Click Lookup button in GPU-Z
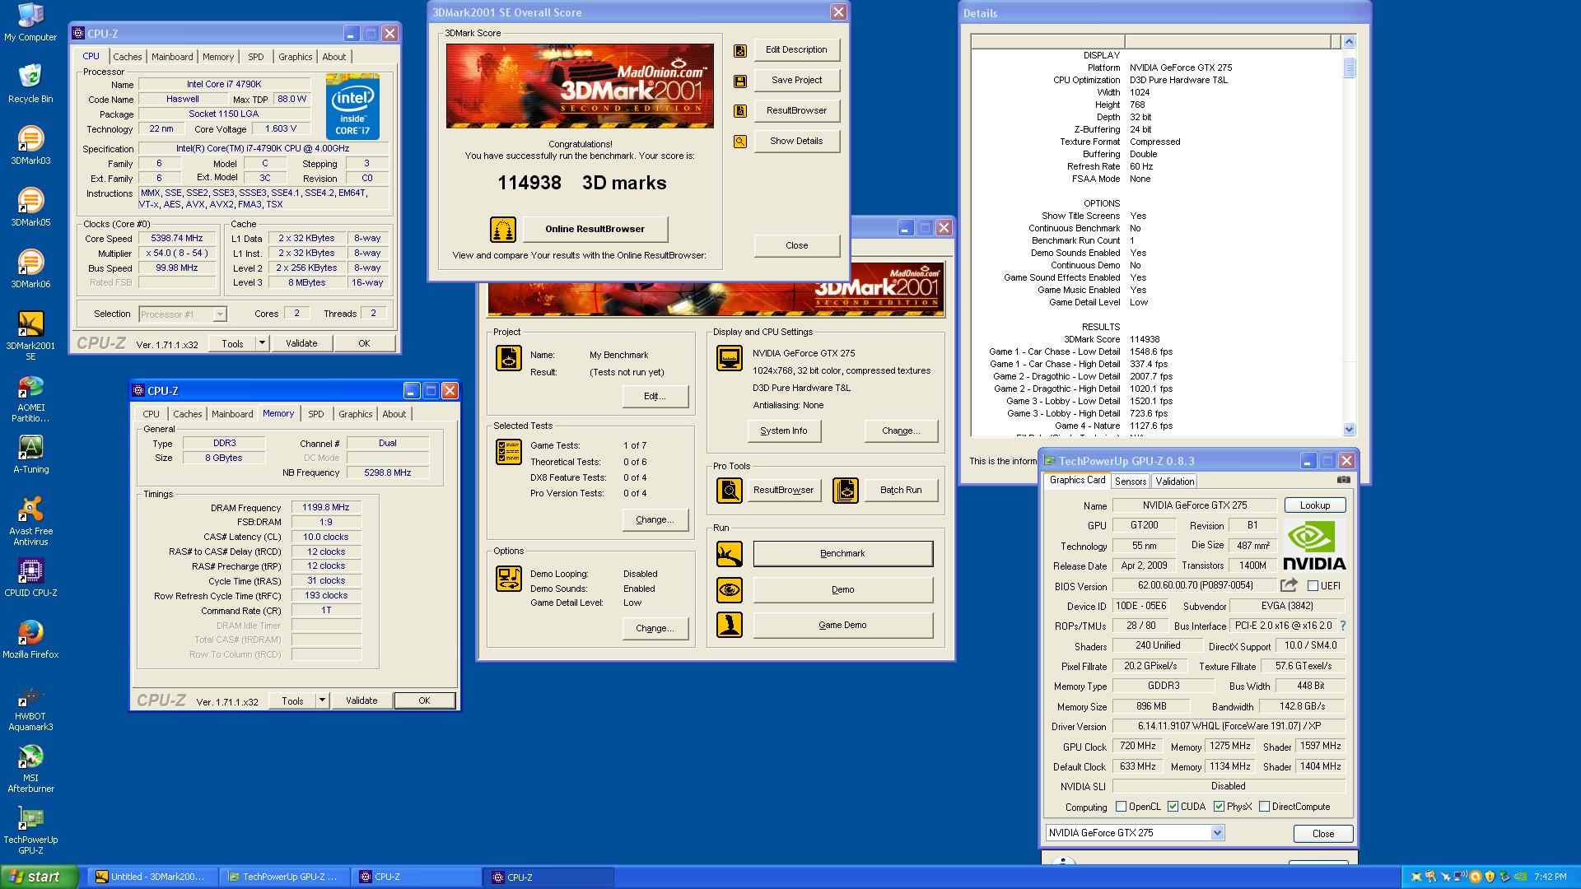 click(1315, 505)
